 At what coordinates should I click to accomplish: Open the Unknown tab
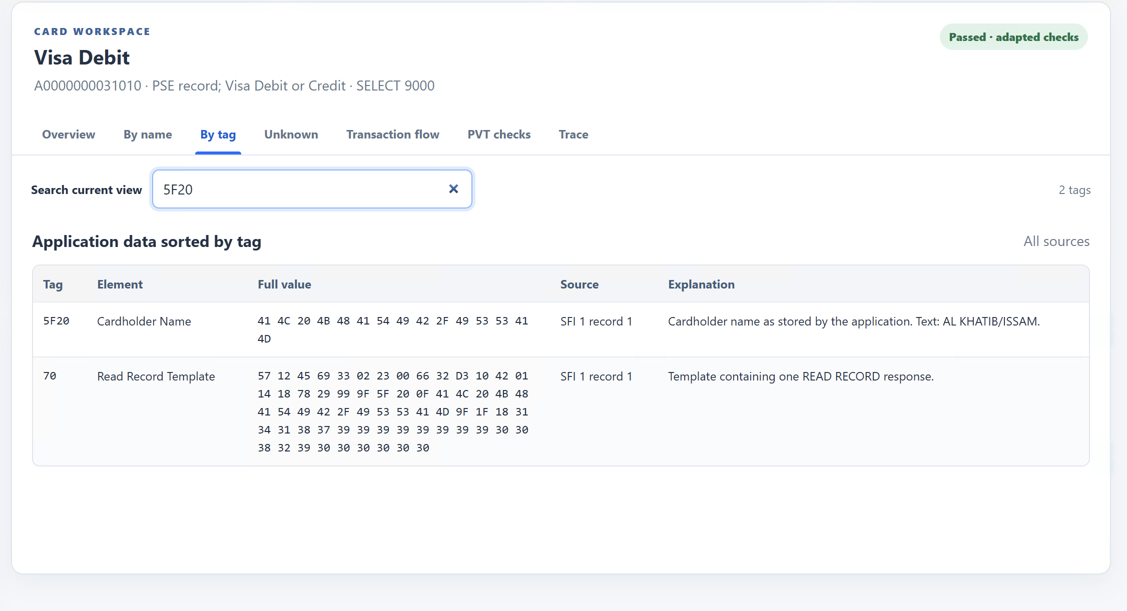pos(291,134)
